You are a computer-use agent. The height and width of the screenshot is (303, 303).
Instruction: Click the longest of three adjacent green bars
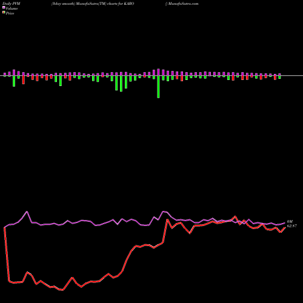point(121,84)
